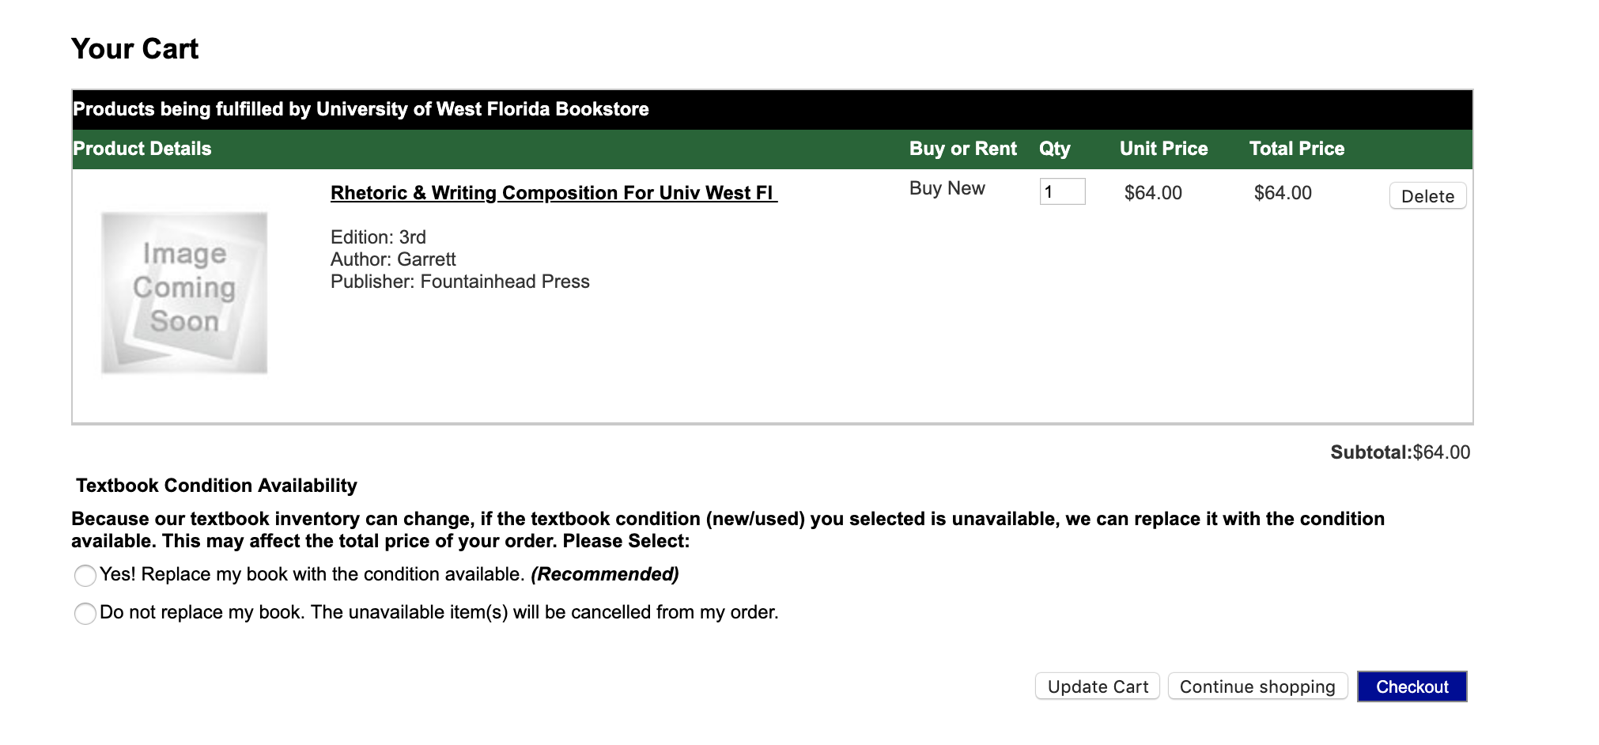
Task: Click the Product Details column header
Action: click(142, 149)
